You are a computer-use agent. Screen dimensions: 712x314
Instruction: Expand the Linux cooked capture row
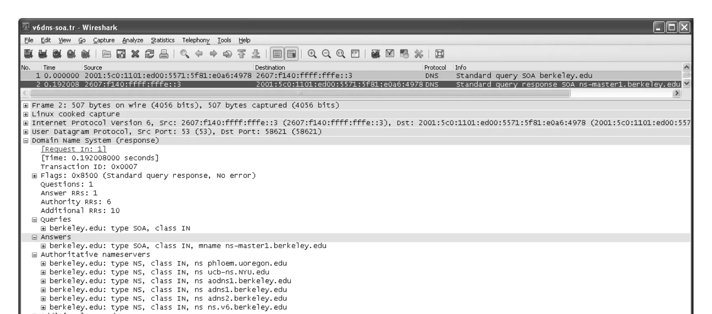click(x=26, y=114)
